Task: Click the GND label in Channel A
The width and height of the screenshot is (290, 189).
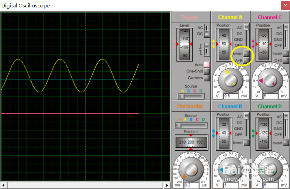Action: pyautogui.click(x=238, y=40)
